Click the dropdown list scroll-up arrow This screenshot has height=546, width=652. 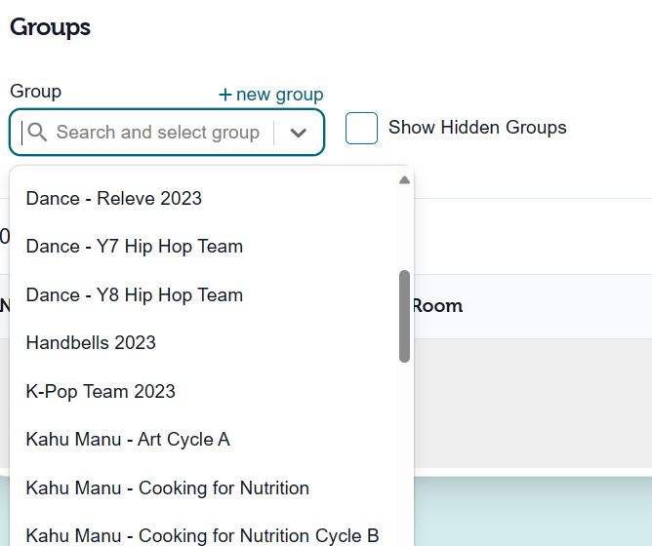[x=404, y=180]
